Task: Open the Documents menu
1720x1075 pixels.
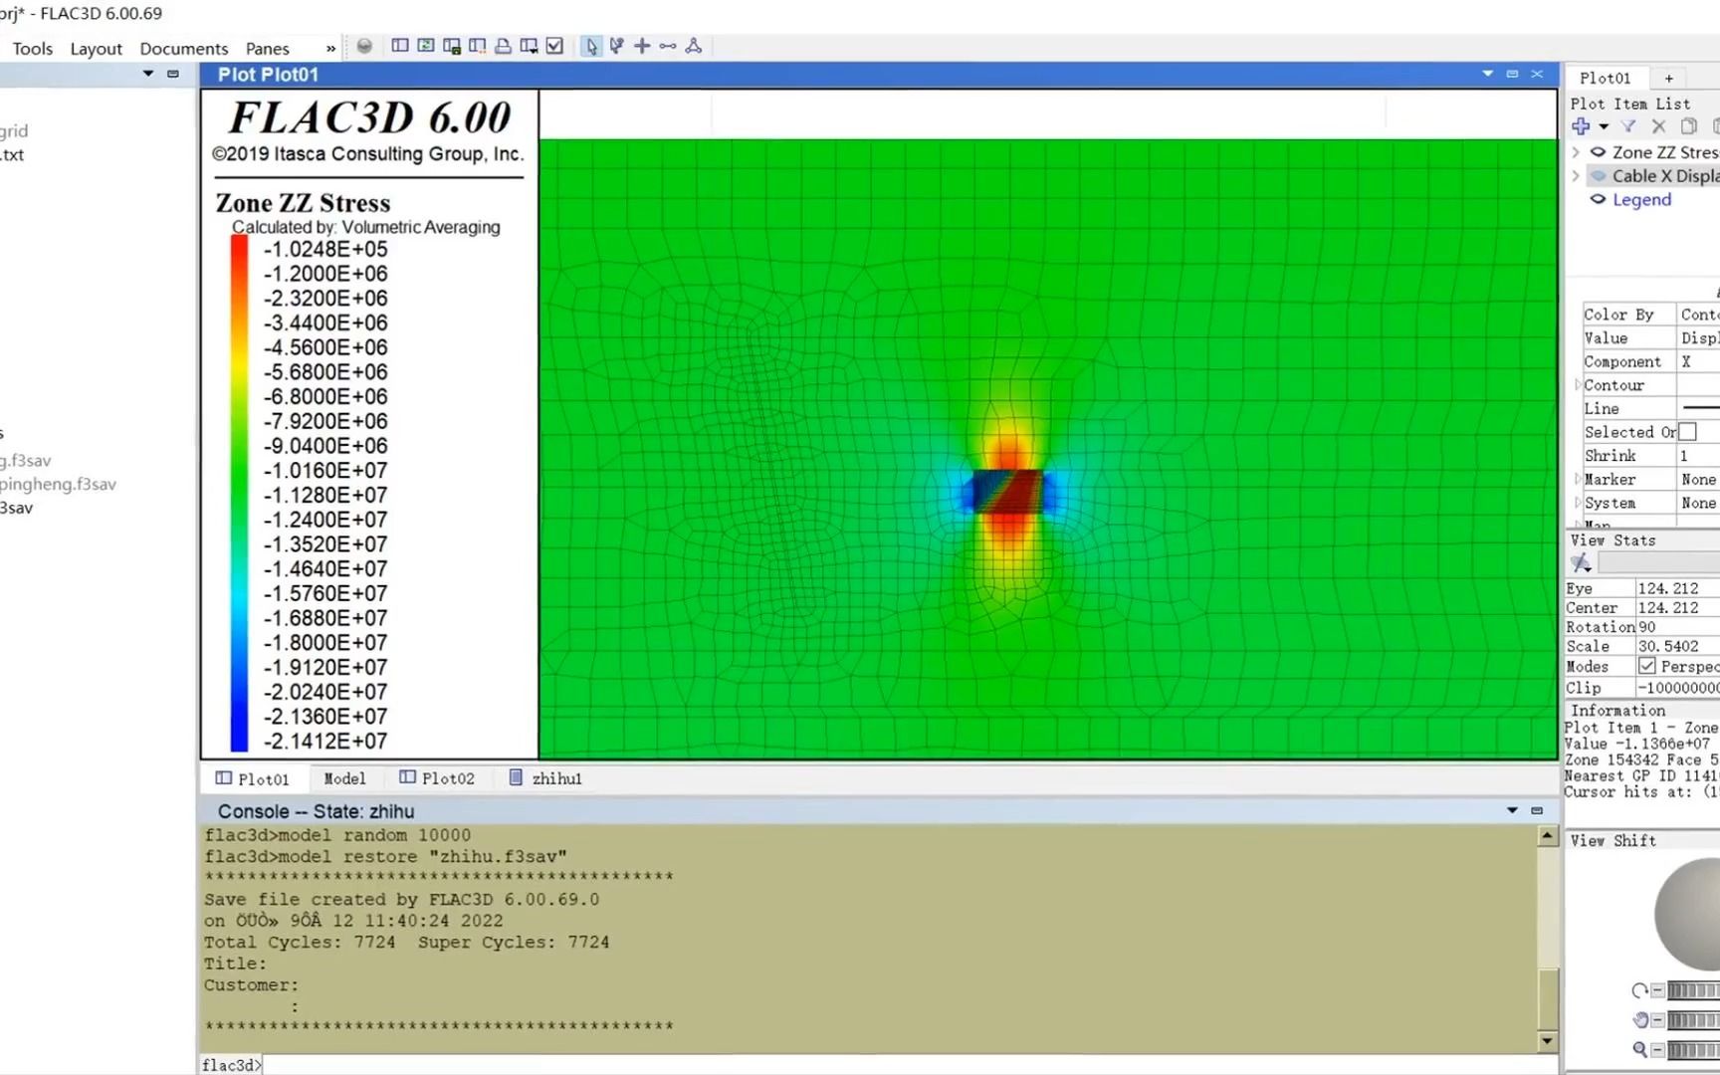Action: [183, 48]
